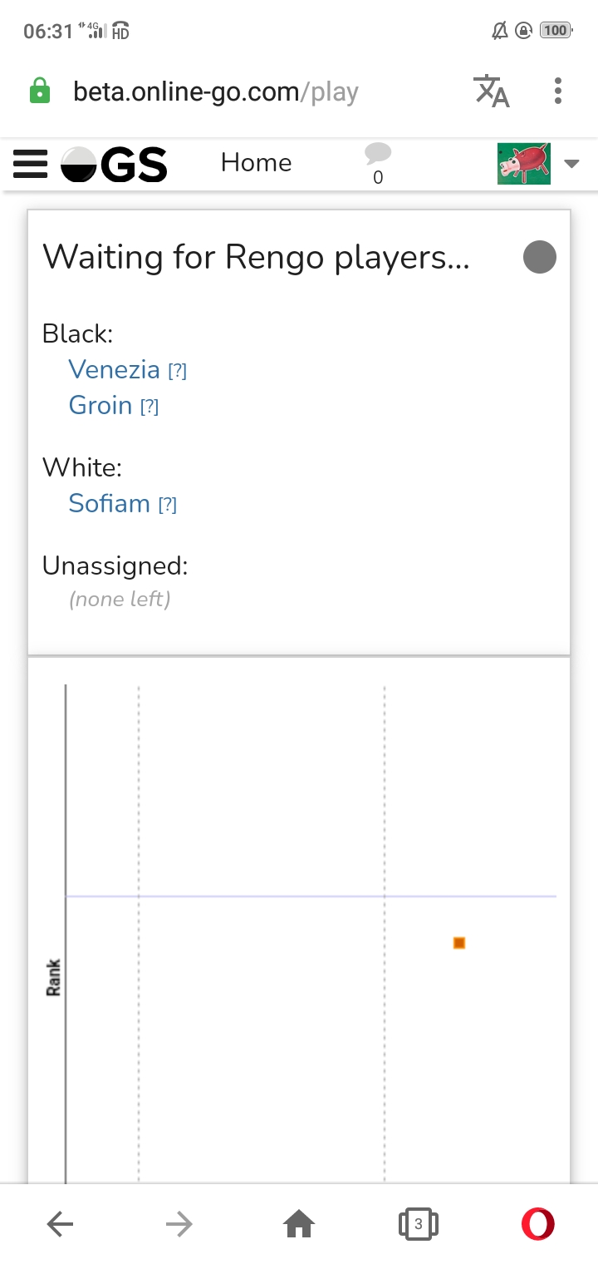Open the Opera menu icon
The image size is (598, 1264).
click(537, 1223)
